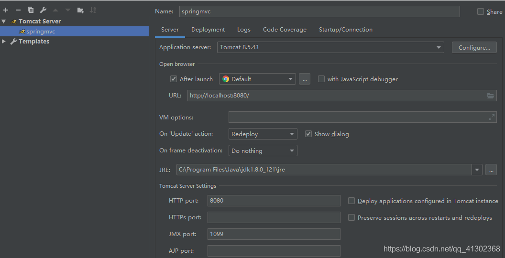The image size is (505, 258).
Task: Click browser selection ellipsis button
Action: click(304, 79)
